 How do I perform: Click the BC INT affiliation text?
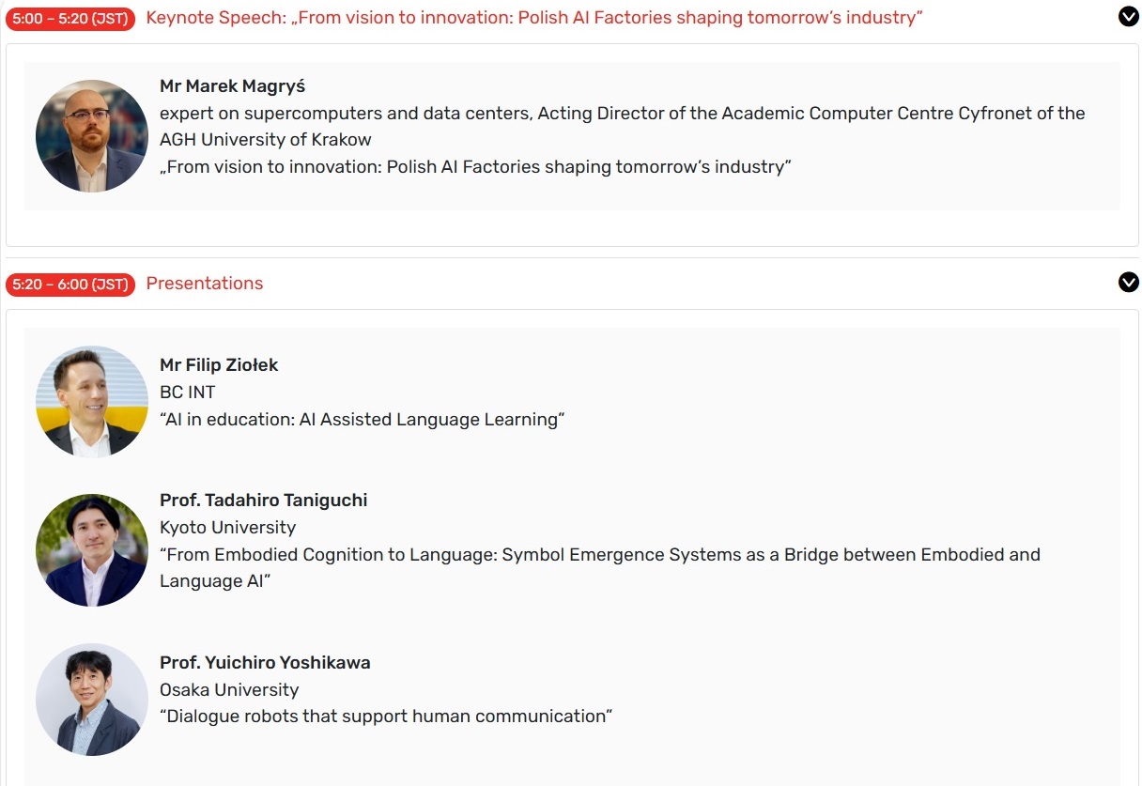point(188,393)
